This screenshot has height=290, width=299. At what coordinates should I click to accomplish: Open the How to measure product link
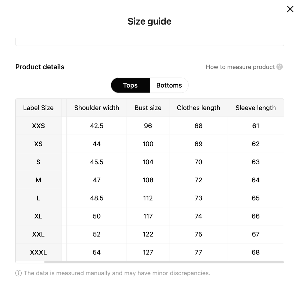pos(240,67)
